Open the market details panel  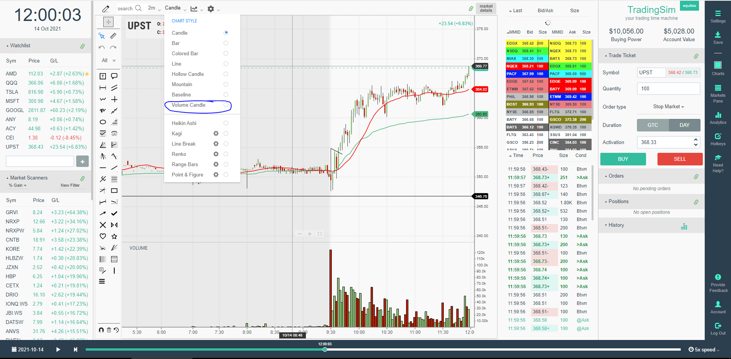tap(486, 8)
